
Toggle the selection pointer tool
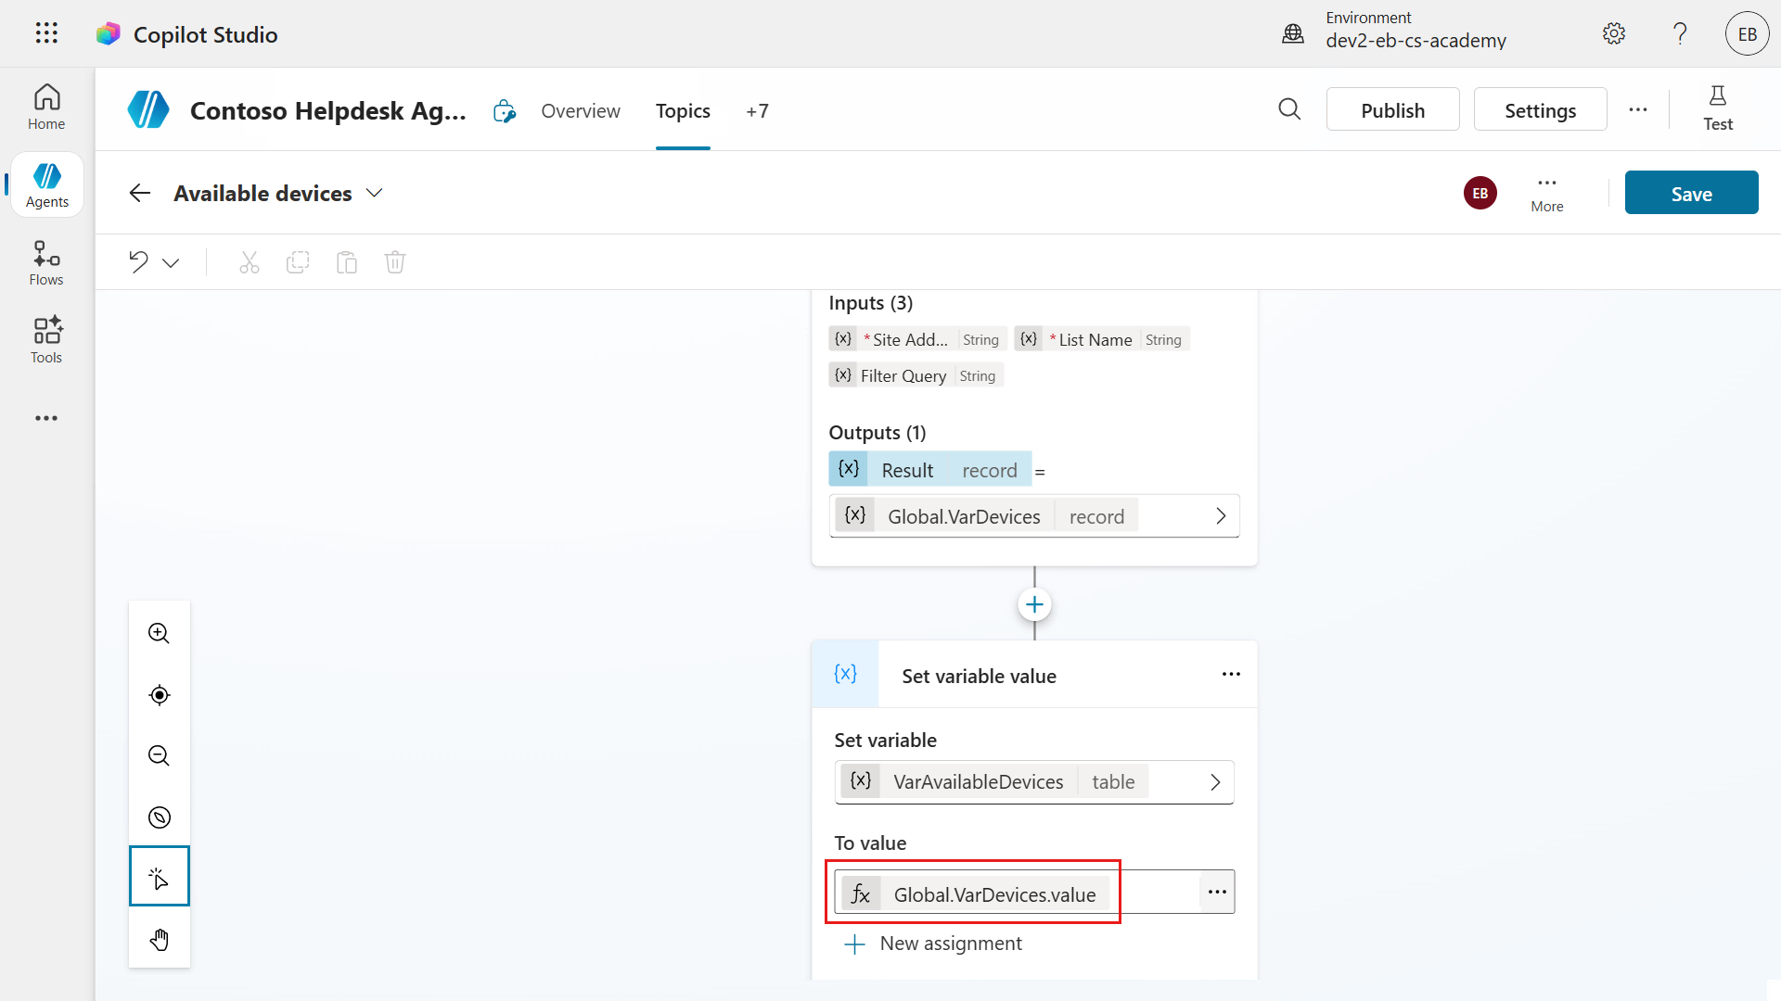[x=159, y=877]
